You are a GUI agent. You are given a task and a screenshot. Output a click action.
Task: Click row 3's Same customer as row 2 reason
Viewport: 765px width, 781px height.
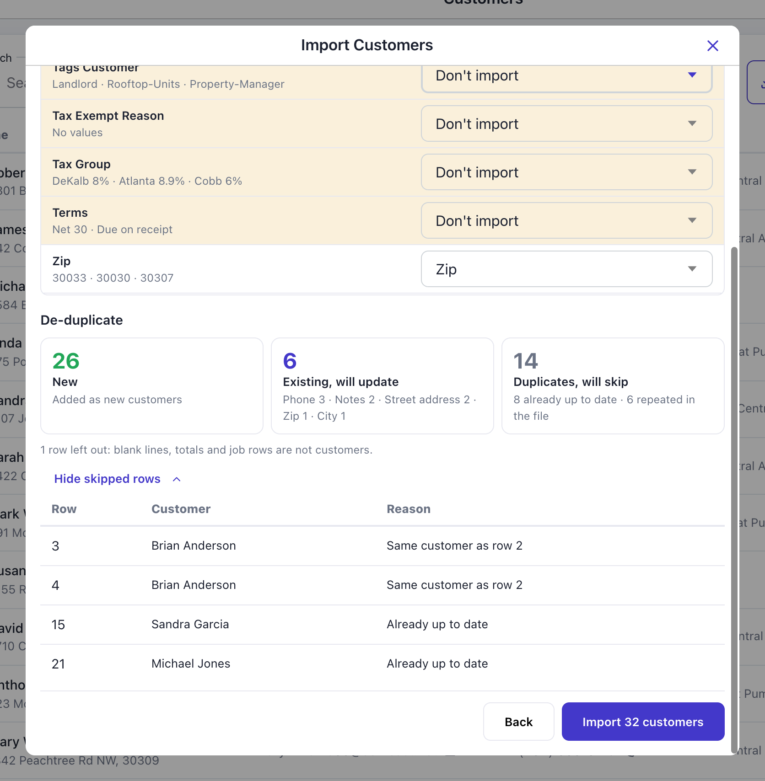pos(454,546)
